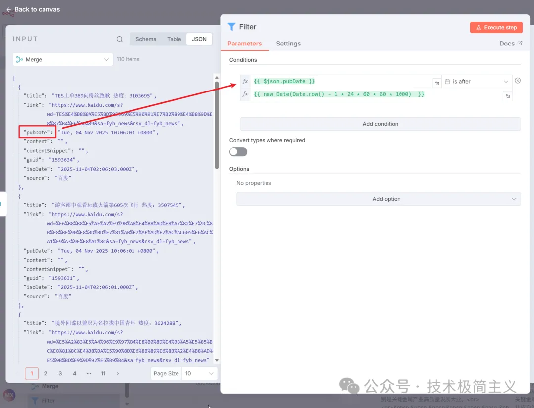Click the new Date expression field
The width and height of the screenshot is (534, 408).
[x=376, y=94]
